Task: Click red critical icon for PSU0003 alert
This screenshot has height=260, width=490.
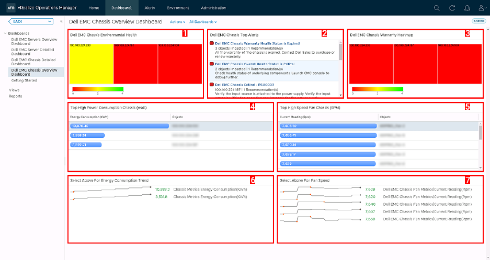Action: coord(212,84)
